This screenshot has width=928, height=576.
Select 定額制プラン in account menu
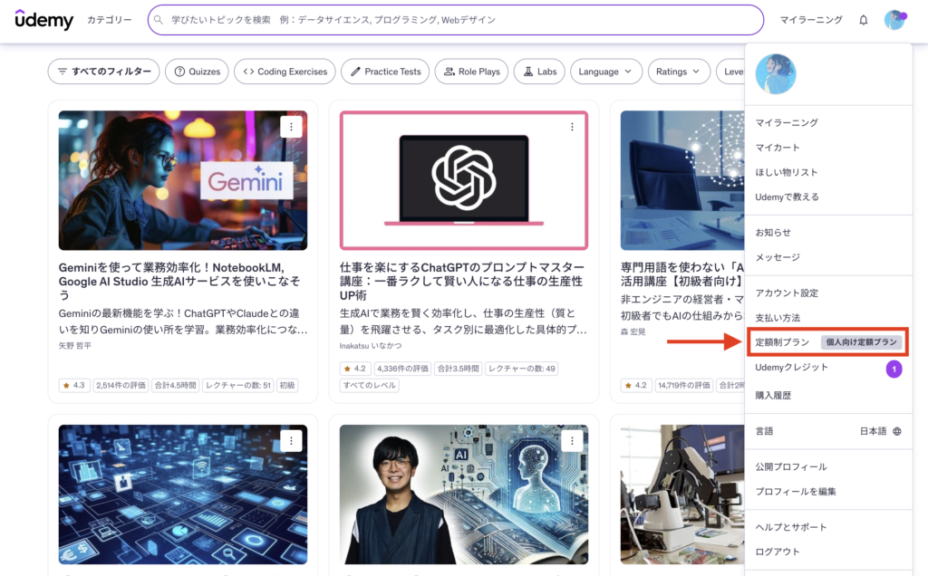coord(782,342)
